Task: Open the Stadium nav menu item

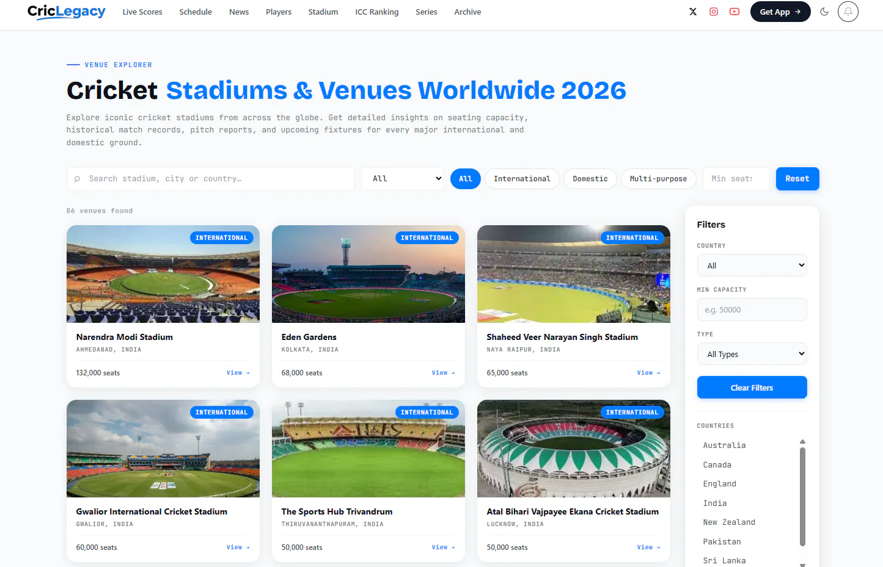Action: [x=323, y=12]
